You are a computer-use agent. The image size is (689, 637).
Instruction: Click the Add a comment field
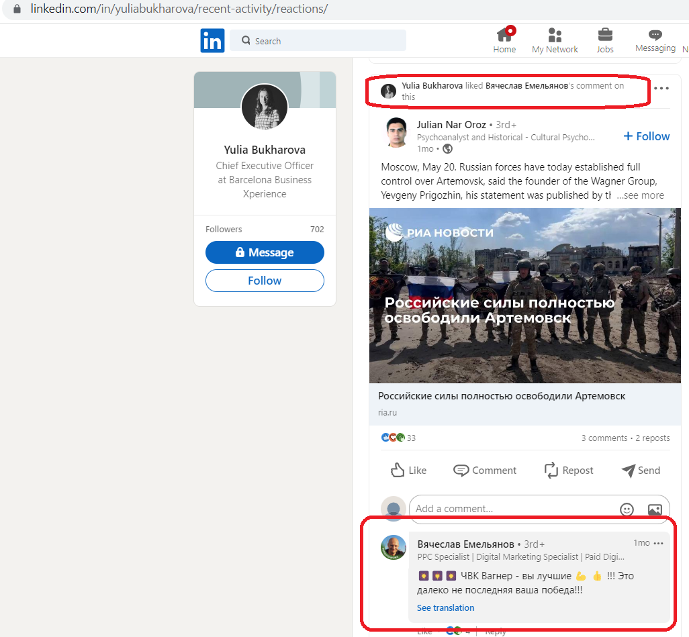539,509
